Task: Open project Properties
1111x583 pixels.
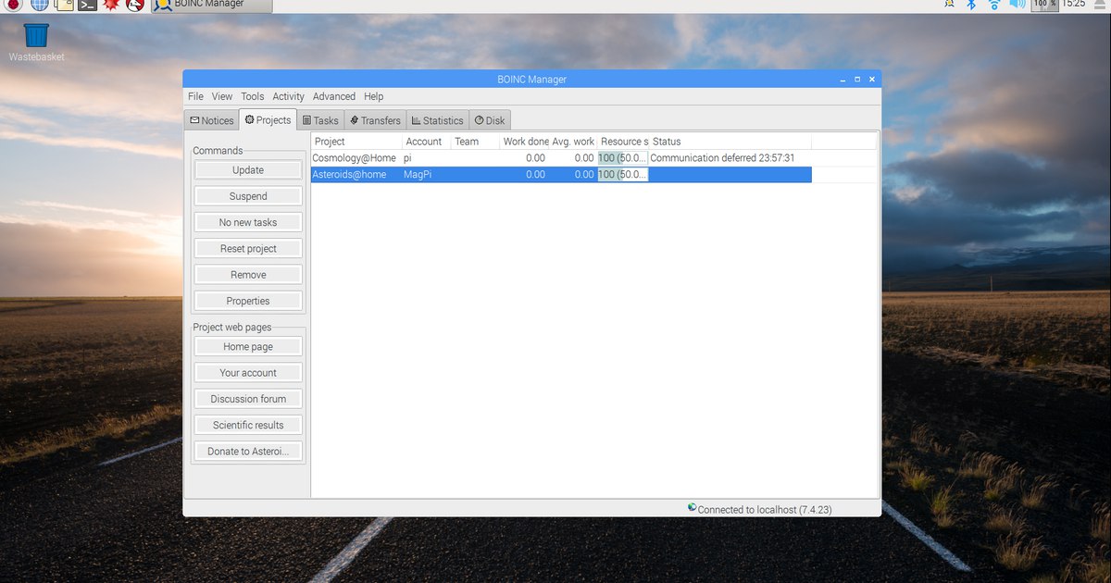Action: tap(248, 301)
